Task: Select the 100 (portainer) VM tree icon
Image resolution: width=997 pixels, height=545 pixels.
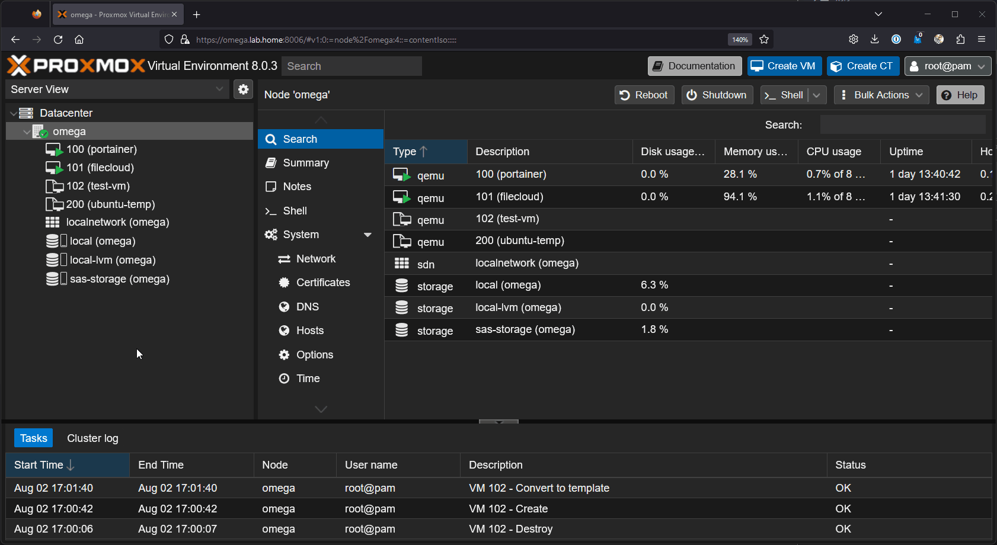Action: pos(54,150)
